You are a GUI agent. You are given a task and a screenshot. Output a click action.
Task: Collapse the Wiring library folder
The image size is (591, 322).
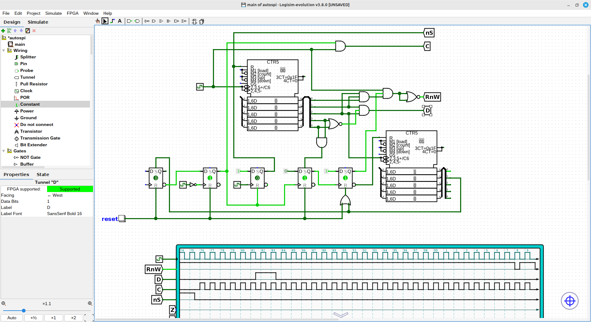click(x=4, y=50)
